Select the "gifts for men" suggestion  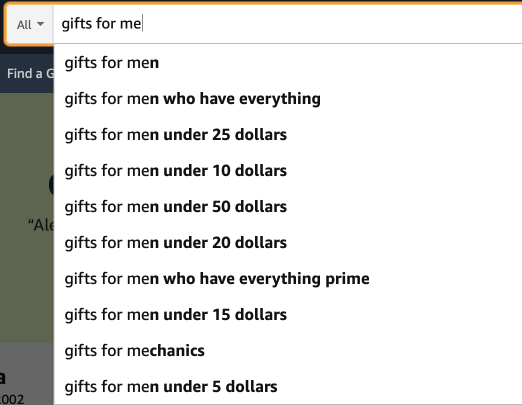click(112, 63)
